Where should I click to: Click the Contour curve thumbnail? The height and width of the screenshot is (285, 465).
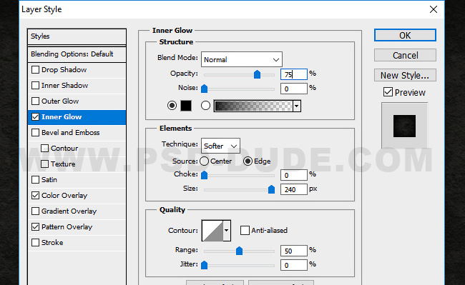212,230
